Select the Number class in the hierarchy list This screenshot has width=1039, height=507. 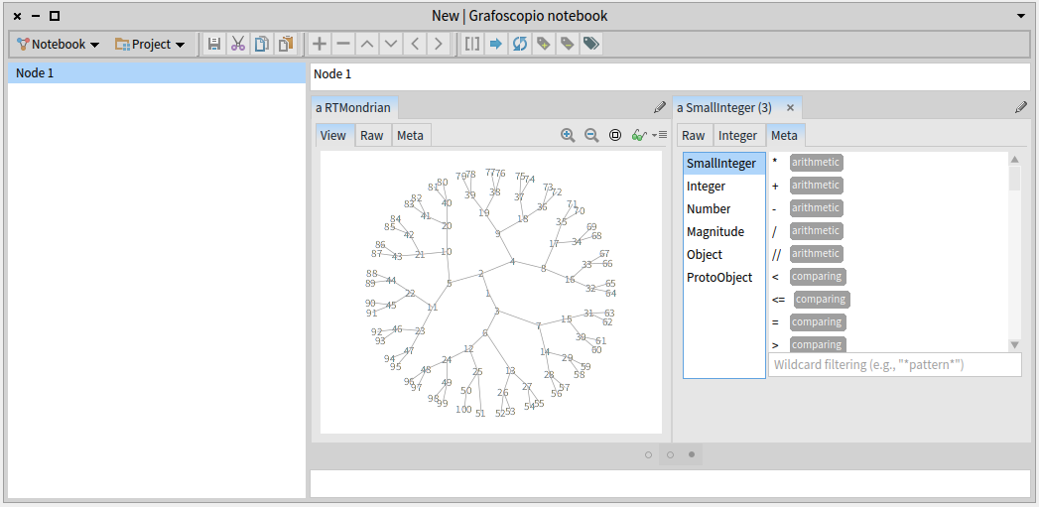click(724, 208)
